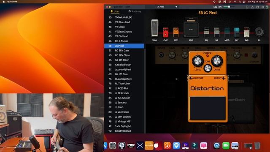Click the Wi-Fi icon in menu bar

[235, 2]
